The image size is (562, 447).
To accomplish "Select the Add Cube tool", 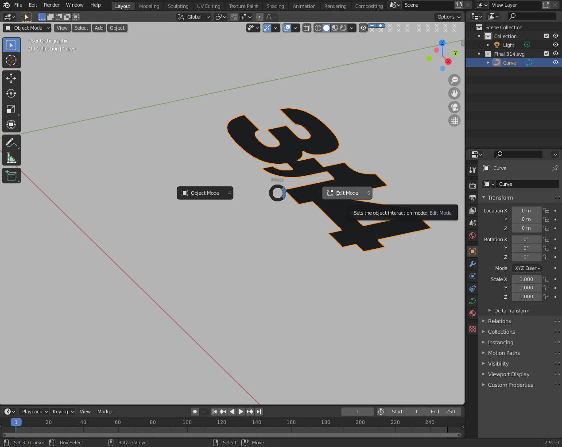I will coord(11,176).
